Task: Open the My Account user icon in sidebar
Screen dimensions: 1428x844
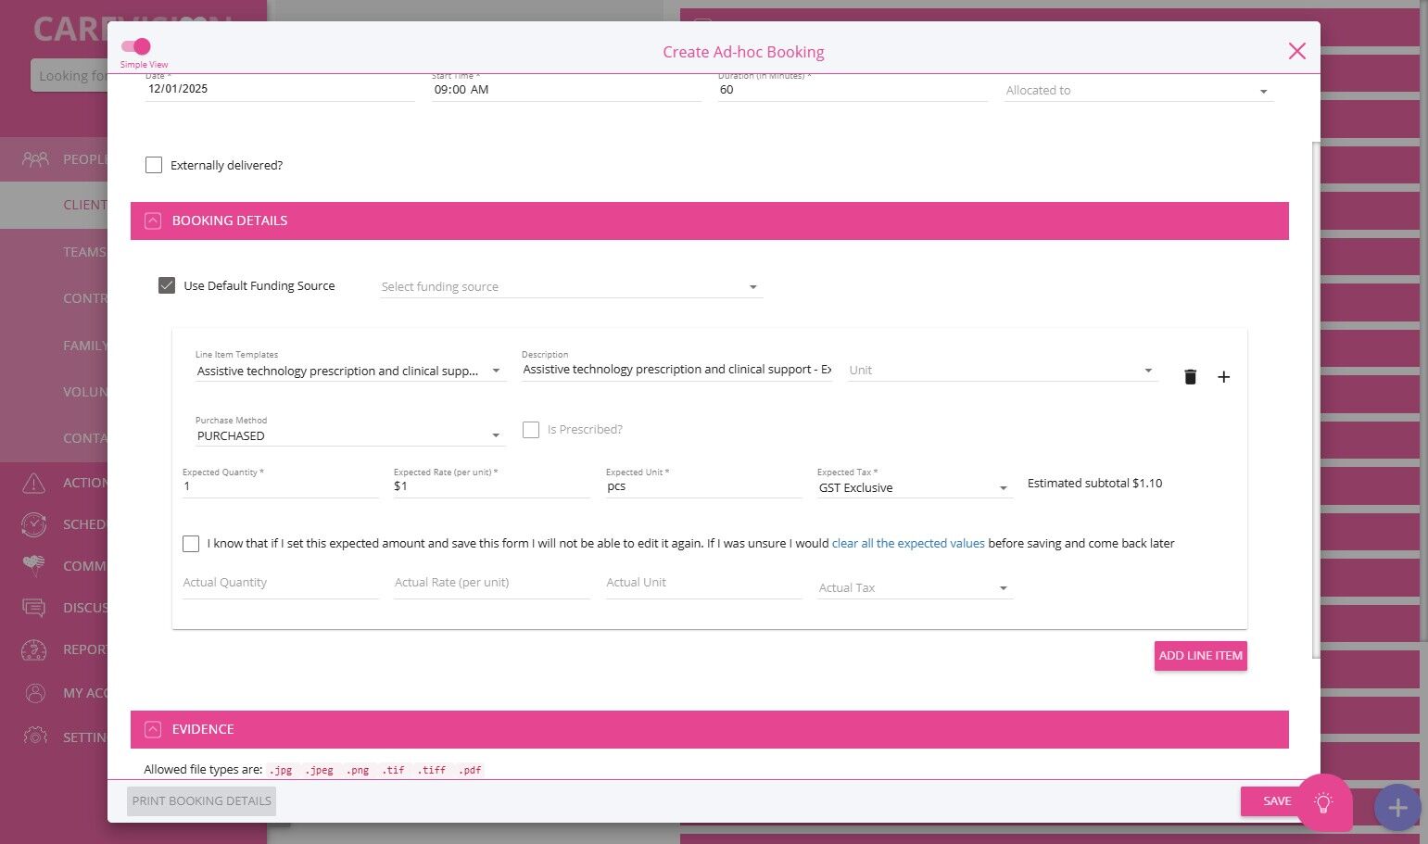Action: 34,693
